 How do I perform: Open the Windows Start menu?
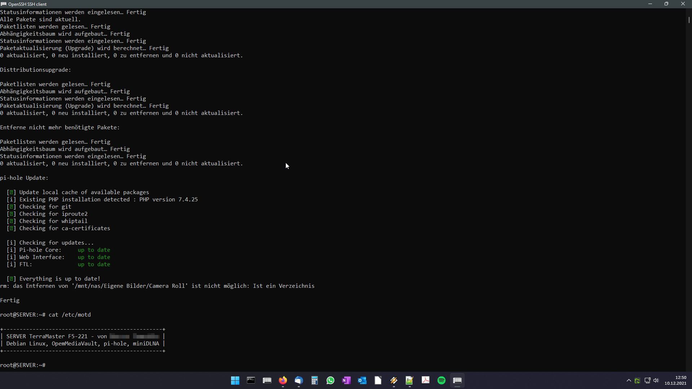click(235, 380)
